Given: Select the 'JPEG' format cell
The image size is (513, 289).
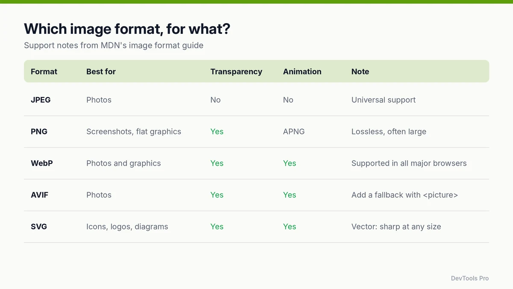Looking at the screenshot, I should pos(41,100).
